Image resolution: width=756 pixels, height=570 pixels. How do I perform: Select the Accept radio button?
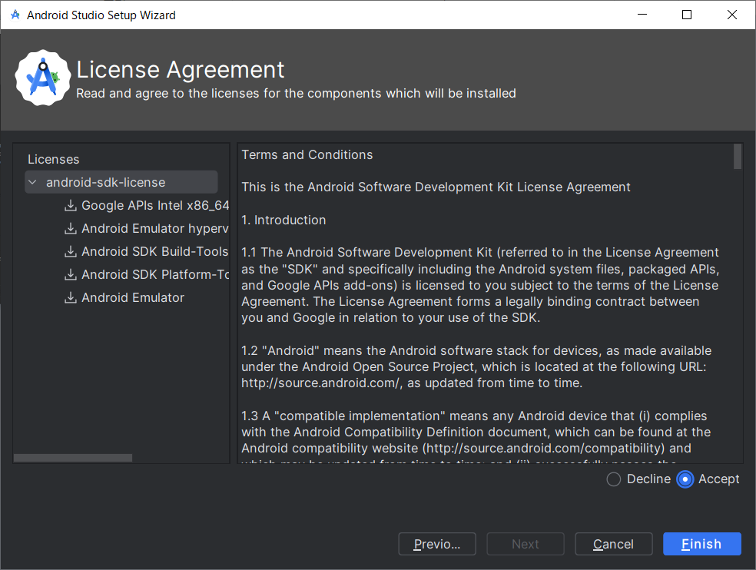(x=685, y=479)
